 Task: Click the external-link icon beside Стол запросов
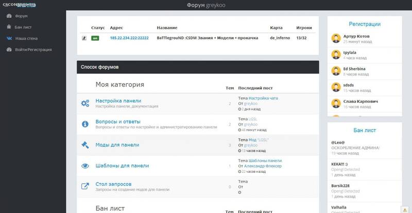click(x=85, y=186)
